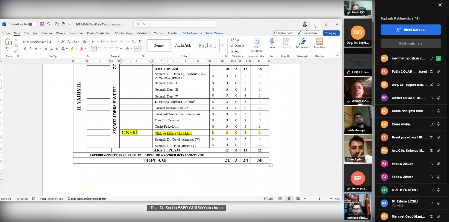Apply the Aralık Yok style
449x222 pixels.
pos(183,45)
